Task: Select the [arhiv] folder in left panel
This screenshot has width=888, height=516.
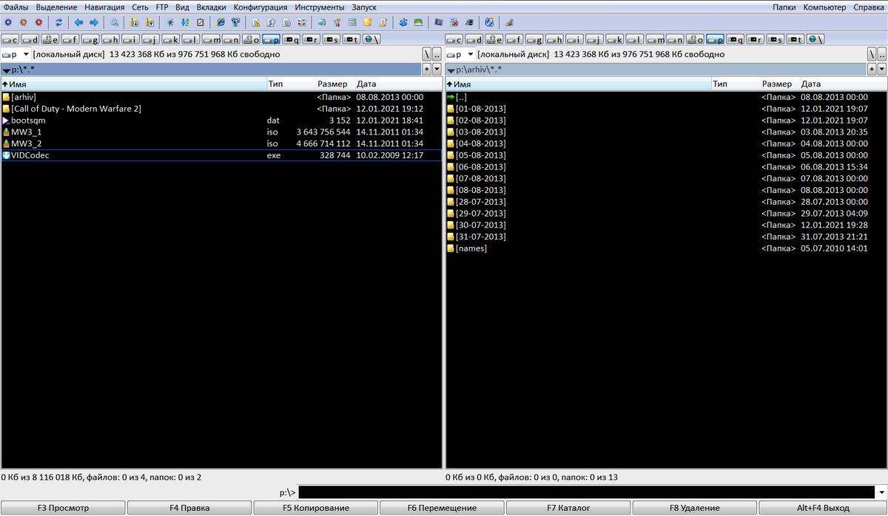Action: 221,97
